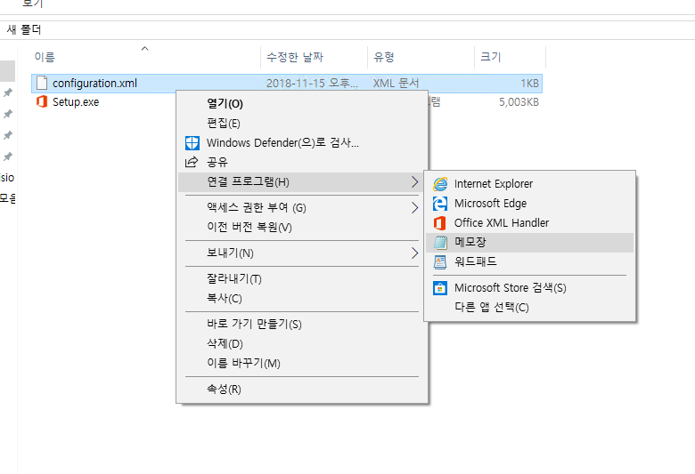Choose 복사(C) in the context menu
This screenshot has height=474, width=695.
(302, 298)
